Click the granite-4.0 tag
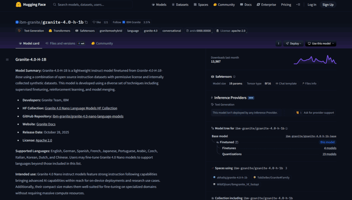The image size is (352, 200). click(151, 31)
